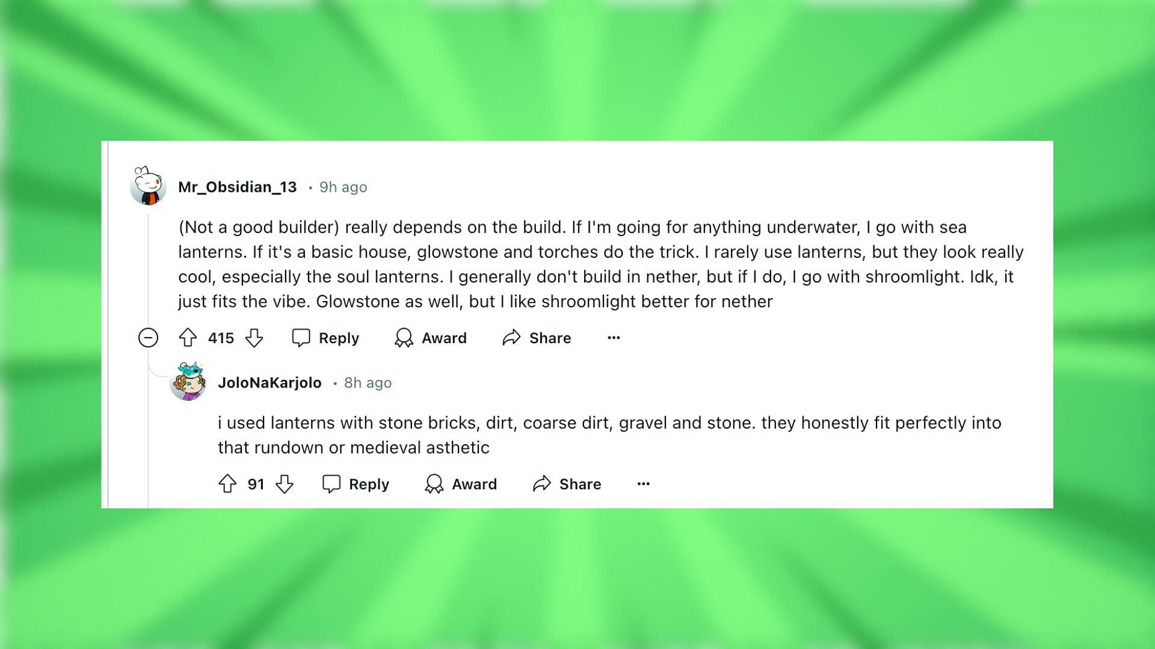Open more options for JoloNaKarjolo's comment
This screenshot has height=649, width=1155.
click(644, 484)
